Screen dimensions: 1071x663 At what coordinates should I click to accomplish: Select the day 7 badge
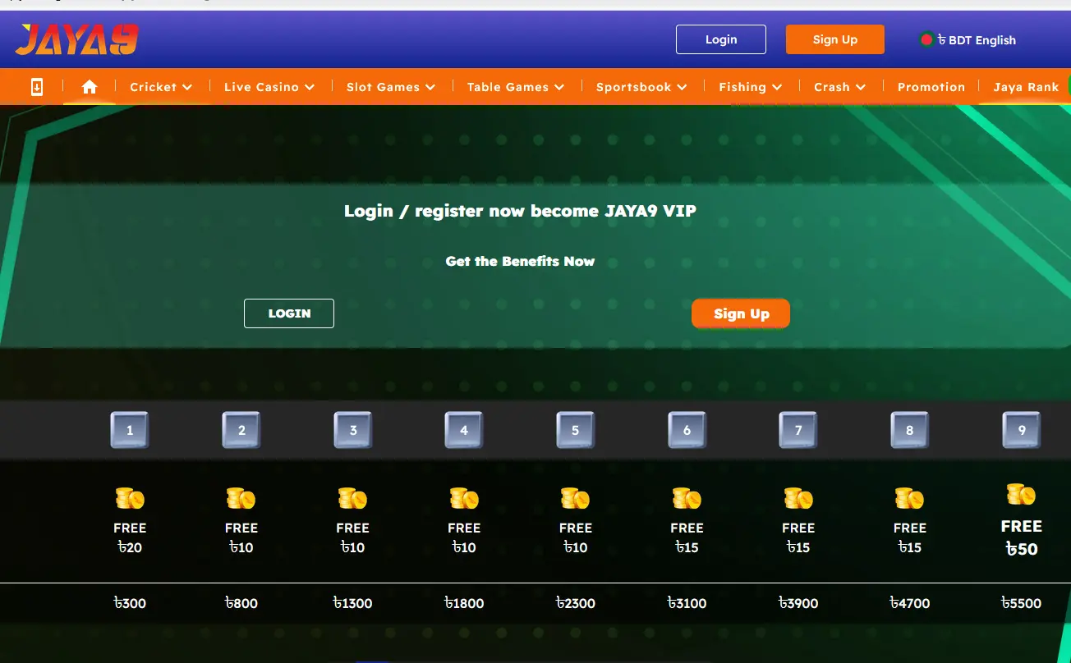pos(798,430)
